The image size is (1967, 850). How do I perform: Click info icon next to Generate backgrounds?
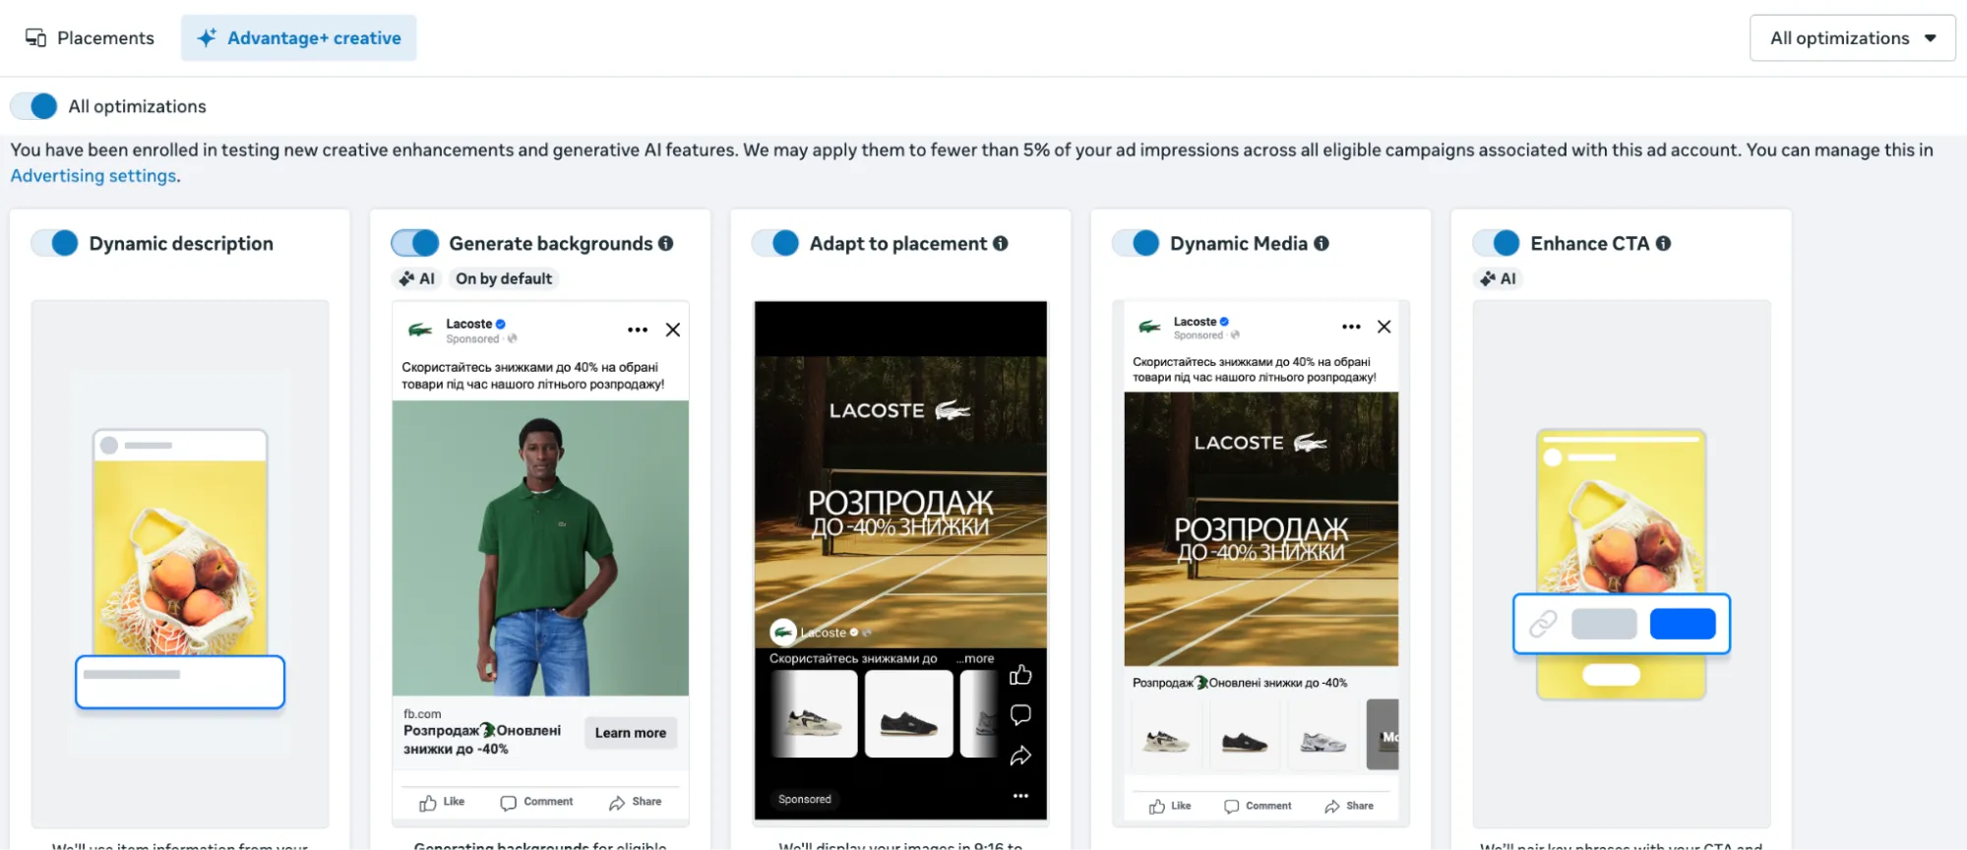[666, 243]
